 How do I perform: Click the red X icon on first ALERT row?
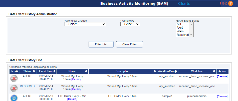[14, 78]
